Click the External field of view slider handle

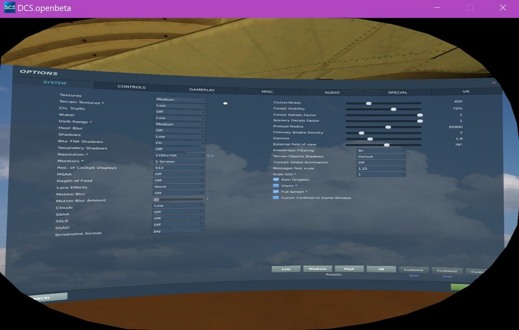pyautogui.click(x=386, y=145)
